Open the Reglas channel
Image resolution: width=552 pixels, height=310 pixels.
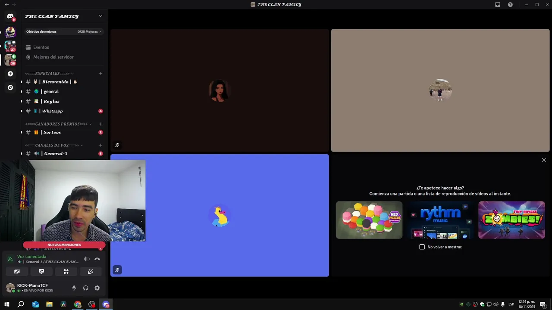point(63,101)
